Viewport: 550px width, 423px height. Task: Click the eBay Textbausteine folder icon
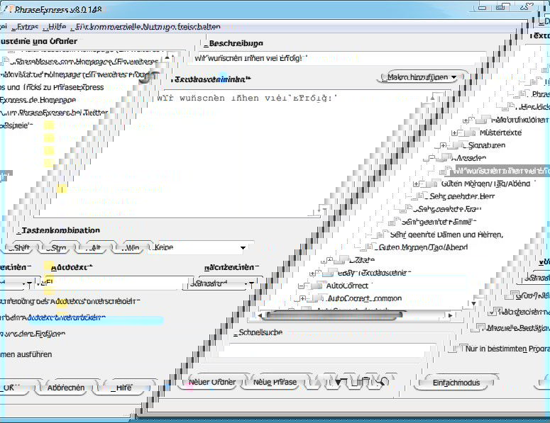[331, 273]
